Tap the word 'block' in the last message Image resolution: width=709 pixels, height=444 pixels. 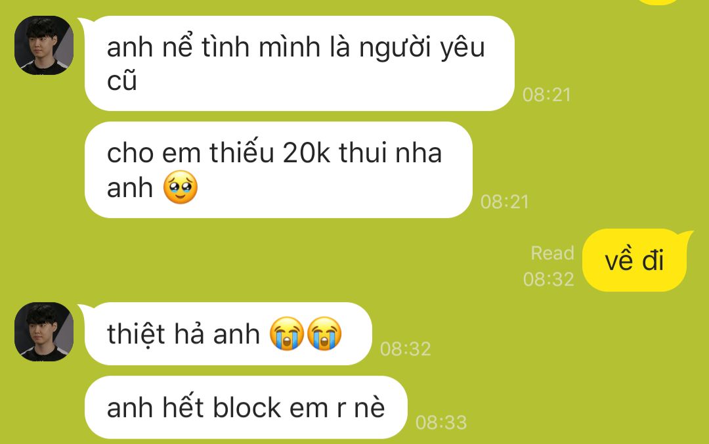247,407
